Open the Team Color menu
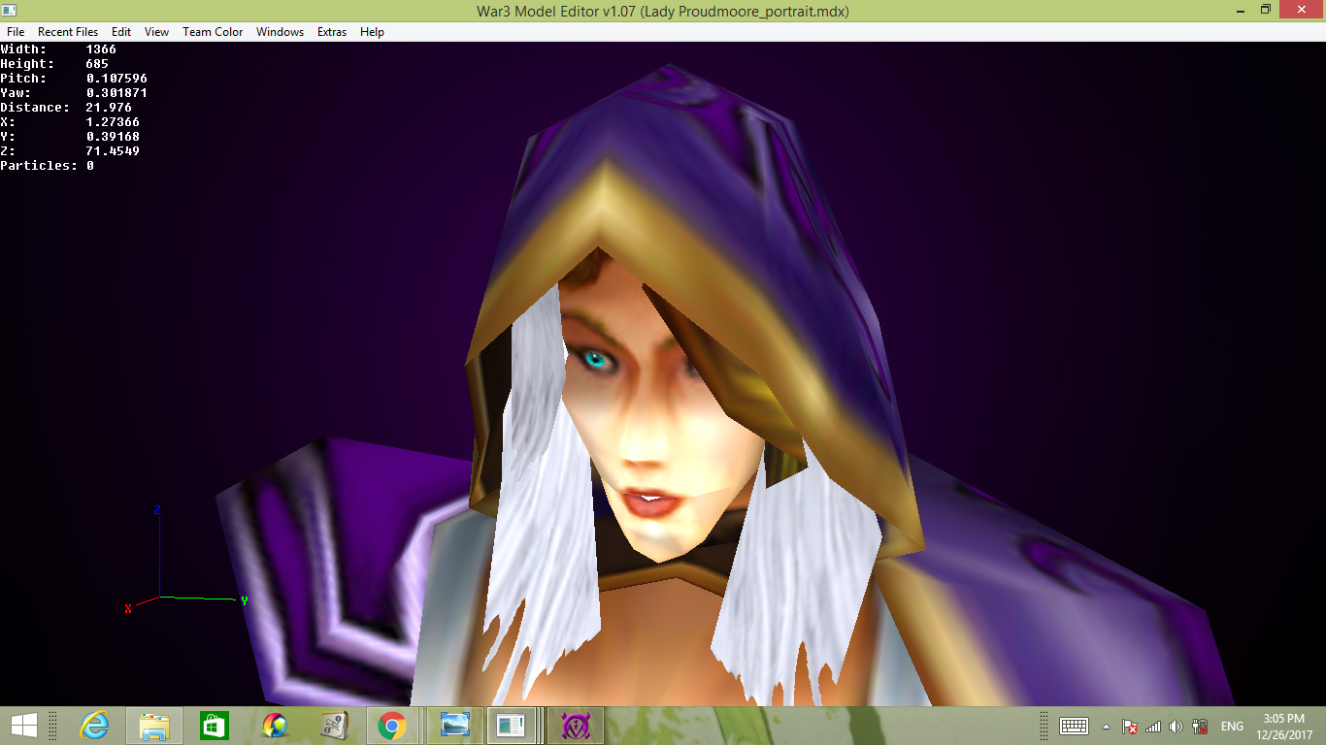Image resolution: width=1326 pixels, height=745 pixels. (213, 32)
